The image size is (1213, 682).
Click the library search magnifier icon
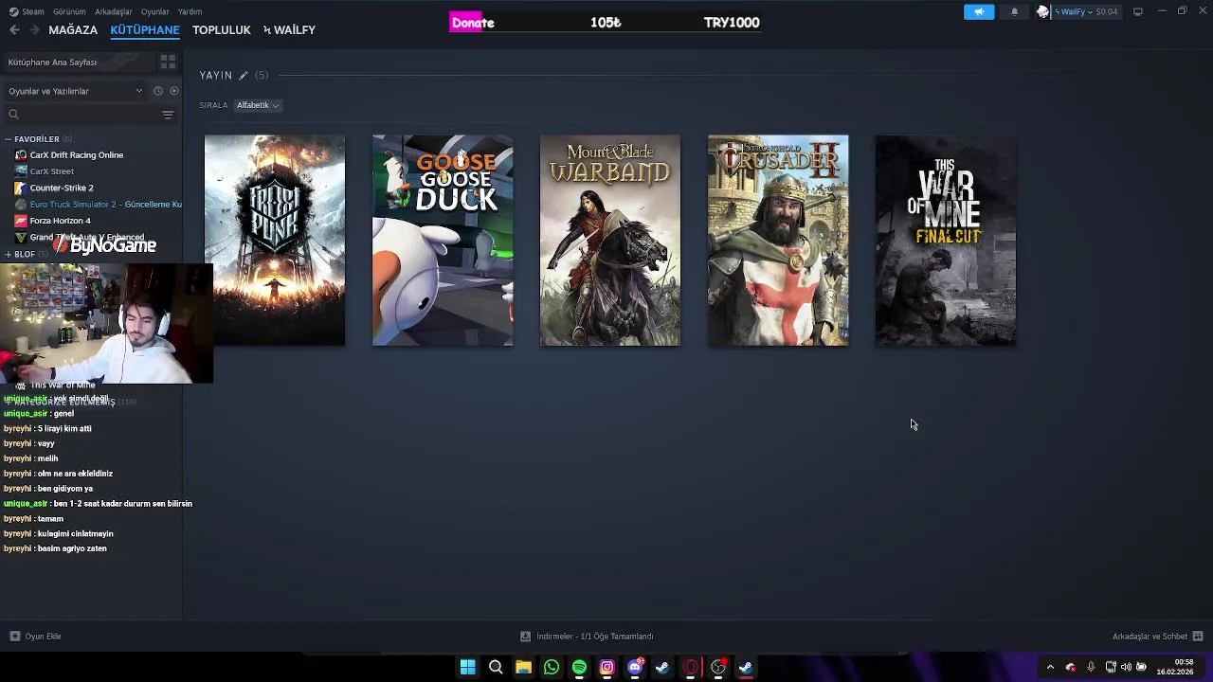(13, 115)
